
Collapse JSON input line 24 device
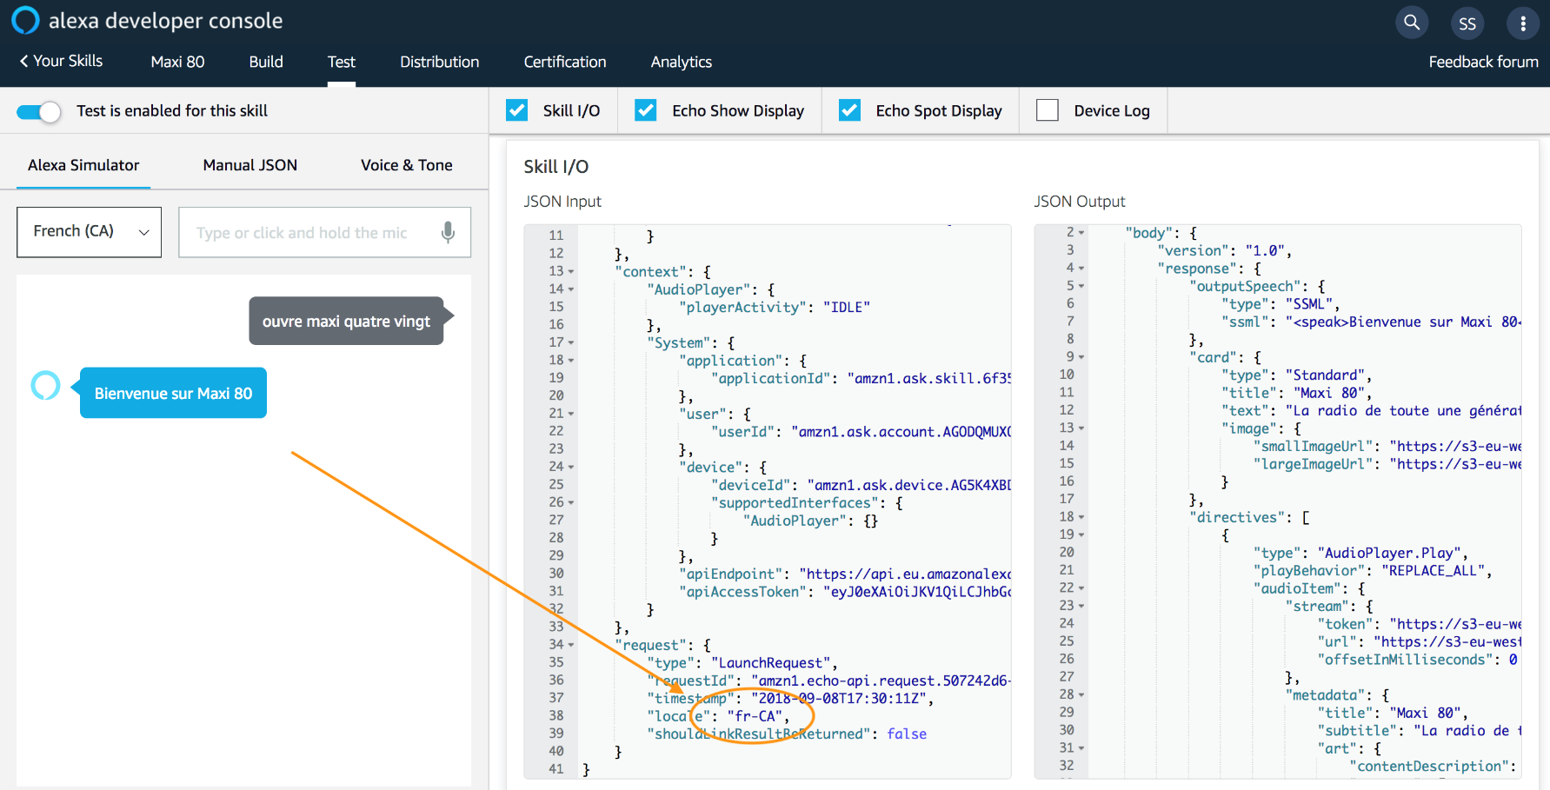[x=571, y=467]
